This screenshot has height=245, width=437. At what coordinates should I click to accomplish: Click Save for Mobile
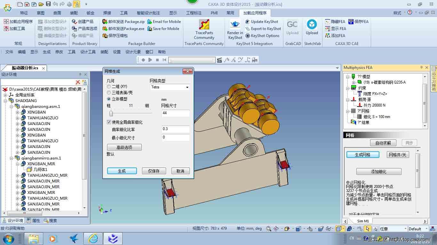click(x=163, y=29)
